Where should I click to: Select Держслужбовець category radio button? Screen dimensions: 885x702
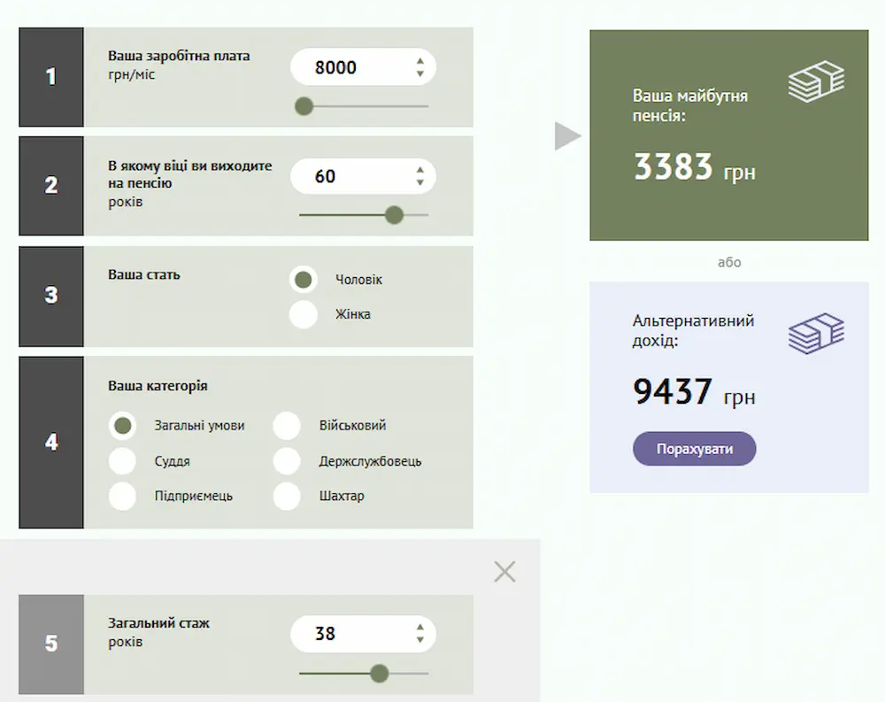pyautogui.click(x=287, y=461)
